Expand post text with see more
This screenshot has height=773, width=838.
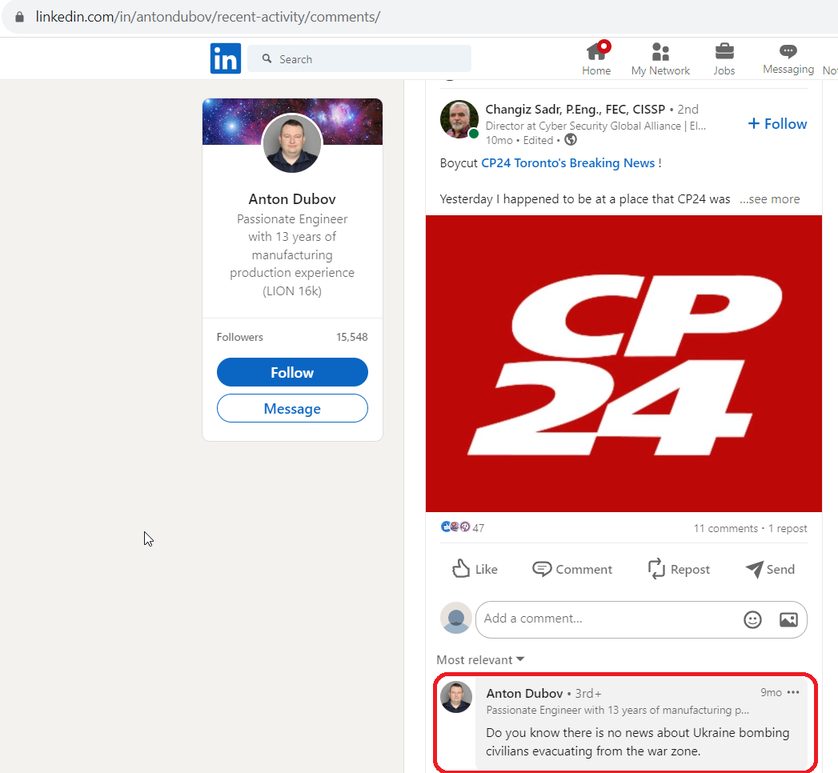click(770, 199)
